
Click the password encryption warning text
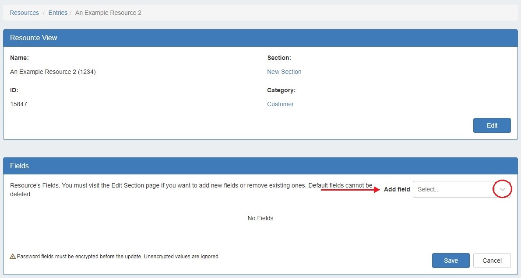[x=118, y=257]
